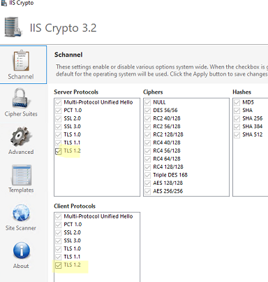The image size is (268, 282).
Task: Toggle Client Protocols SSL 2.0 checkbox
Action: pos(59,233)
